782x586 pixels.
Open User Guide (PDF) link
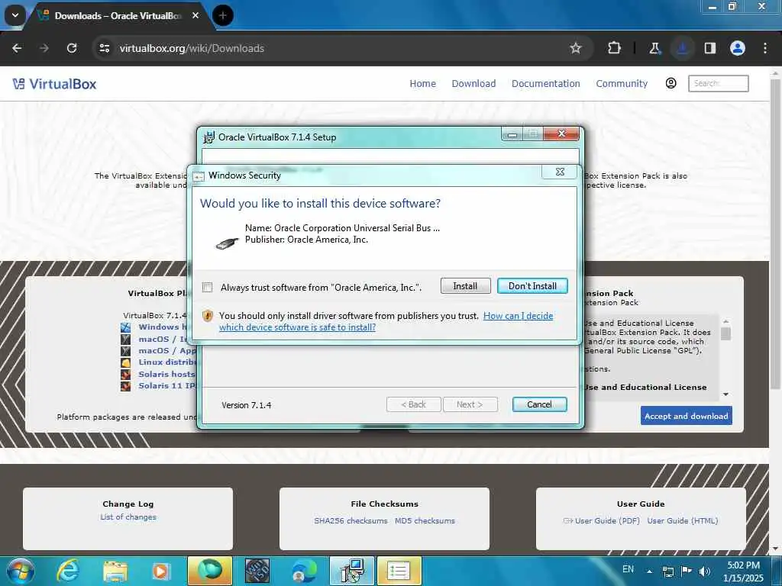(x=607, y=520)
